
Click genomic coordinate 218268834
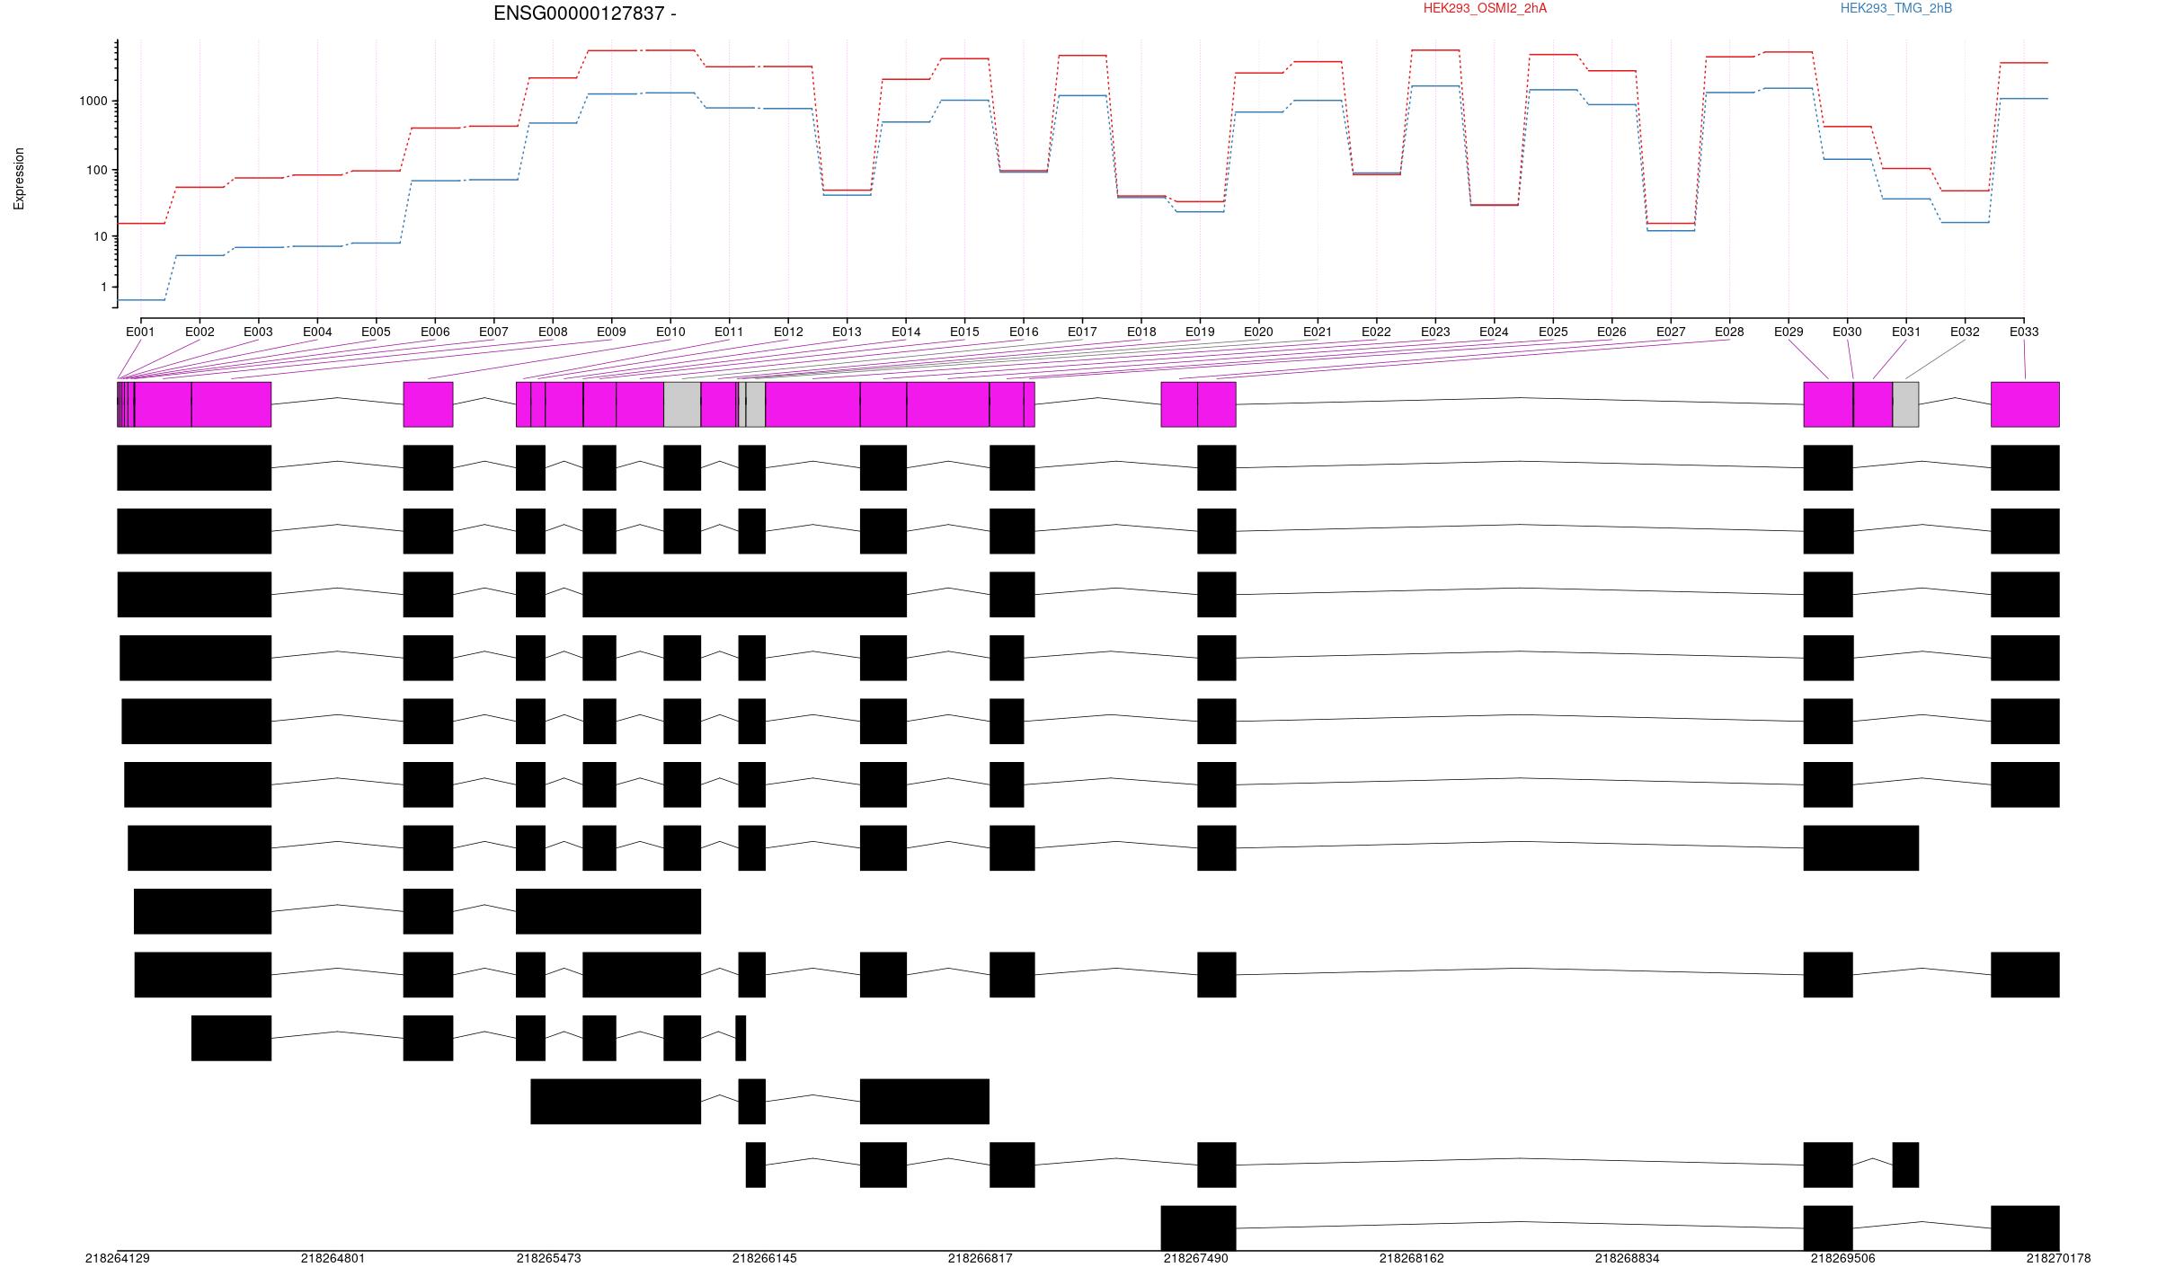click(x=1628, y=1258)
